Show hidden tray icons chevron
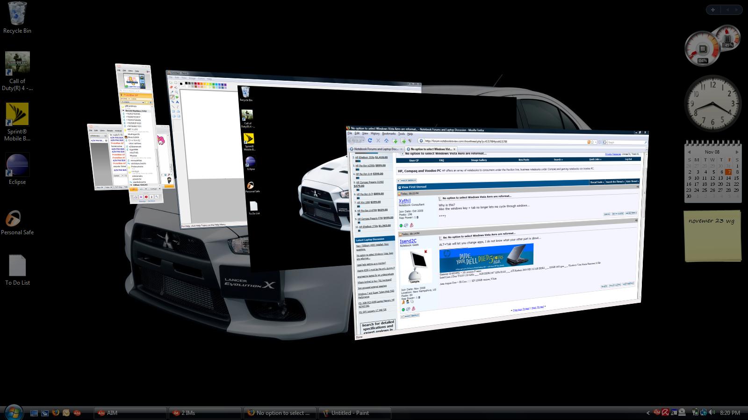 [648, 413]
